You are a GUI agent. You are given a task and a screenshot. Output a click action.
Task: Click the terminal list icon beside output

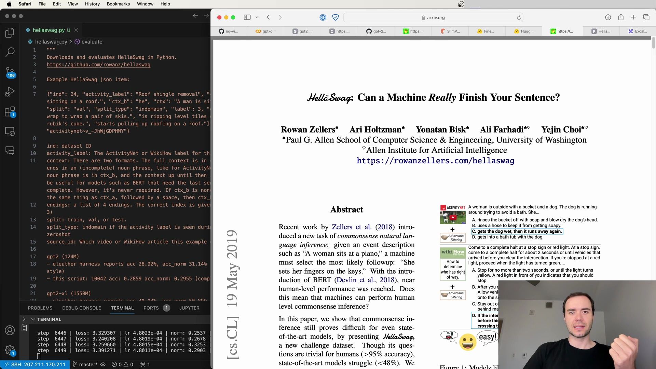pos(24,328)
